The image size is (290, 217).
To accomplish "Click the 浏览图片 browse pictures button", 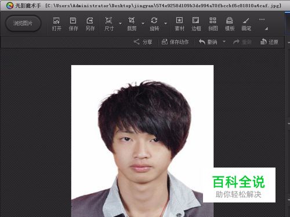I will (23, 23).
